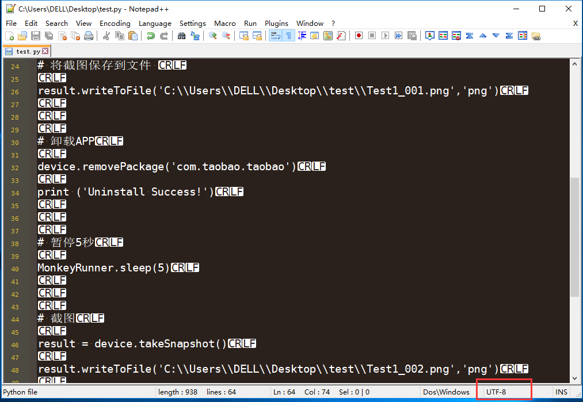The width and height of the screenshot is (583, 402).
Task: Open the Run menu
Action: coord(250,24)
